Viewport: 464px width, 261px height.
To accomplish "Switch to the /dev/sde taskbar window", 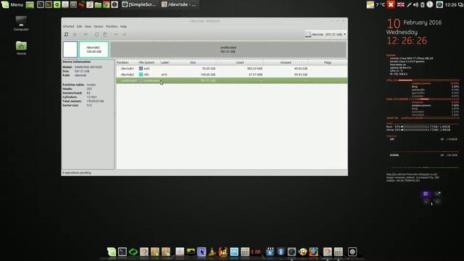I will tap(179, 5).
